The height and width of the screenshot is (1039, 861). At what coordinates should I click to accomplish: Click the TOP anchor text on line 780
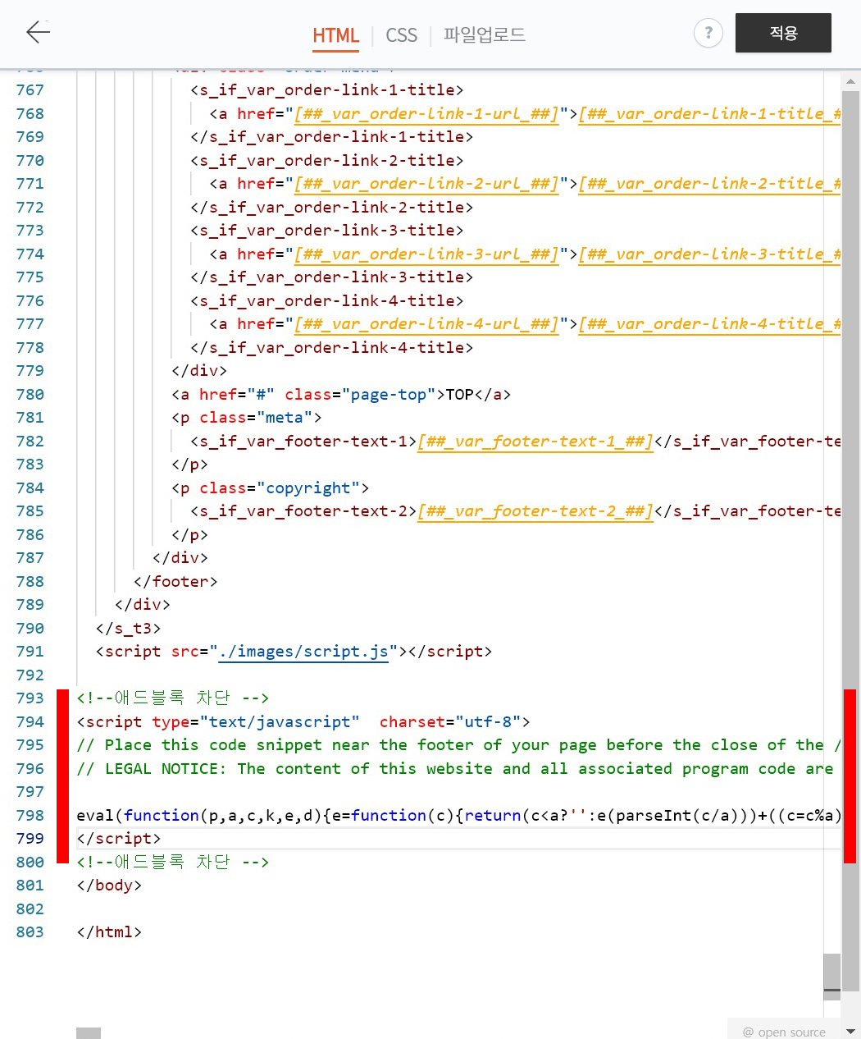459,395
